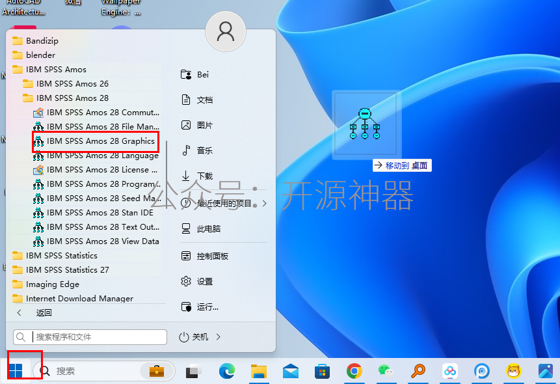Expand the 最近使用的项目 submenu
This screenshot has width=560, height=384.
[x=224, y=203]
